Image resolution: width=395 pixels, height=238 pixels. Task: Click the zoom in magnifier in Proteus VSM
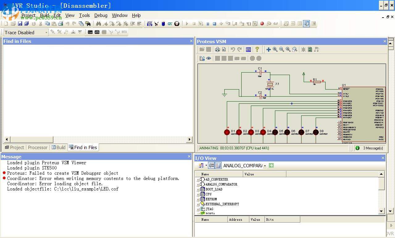[275, 49]
